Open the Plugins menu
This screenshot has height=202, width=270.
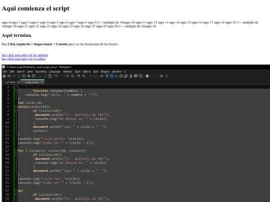coord(105,71)
